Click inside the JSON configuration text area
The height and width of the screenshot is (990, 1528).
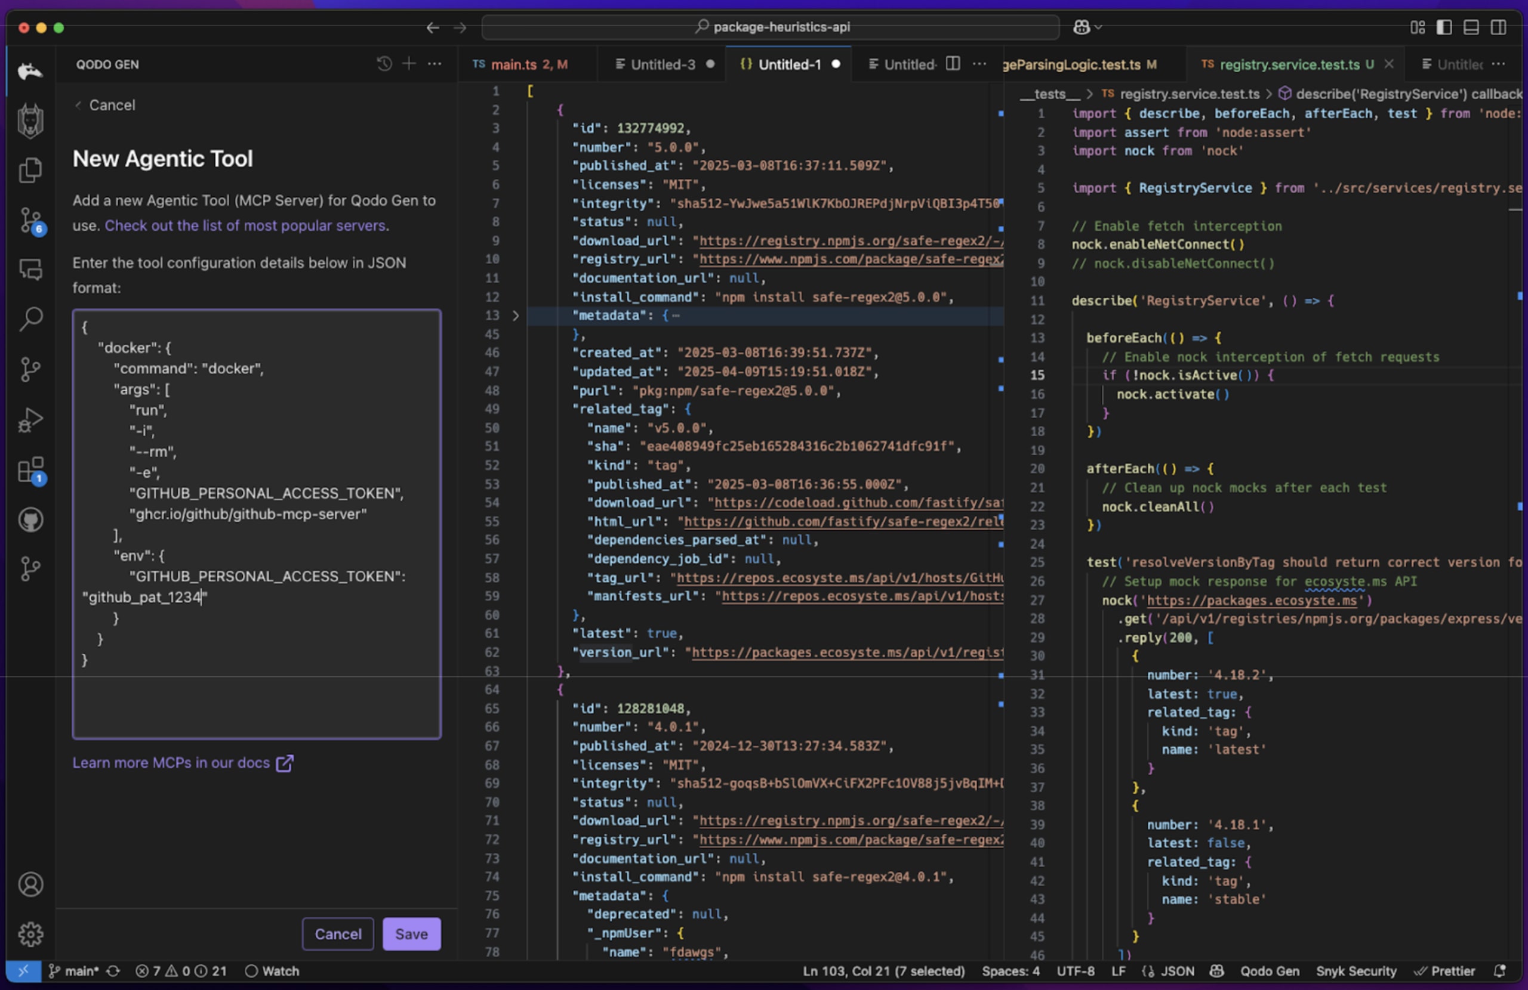pos(257,524)
